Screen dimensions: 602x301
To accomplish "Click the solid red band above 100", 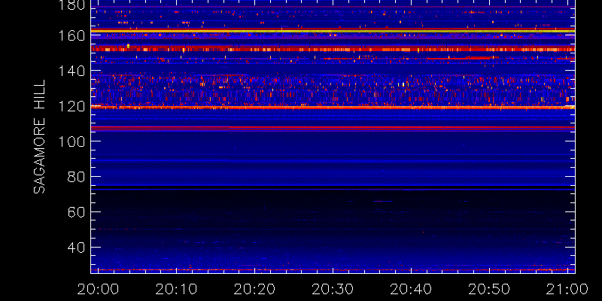I will 333,127.
